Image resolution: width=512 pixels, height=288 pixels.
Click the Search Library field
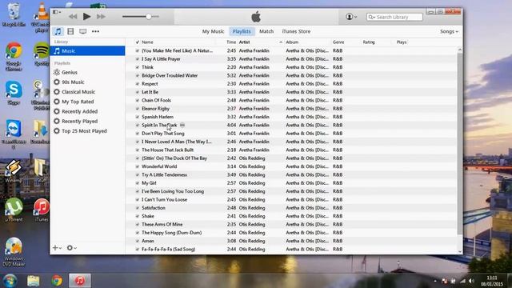point(394,17)
